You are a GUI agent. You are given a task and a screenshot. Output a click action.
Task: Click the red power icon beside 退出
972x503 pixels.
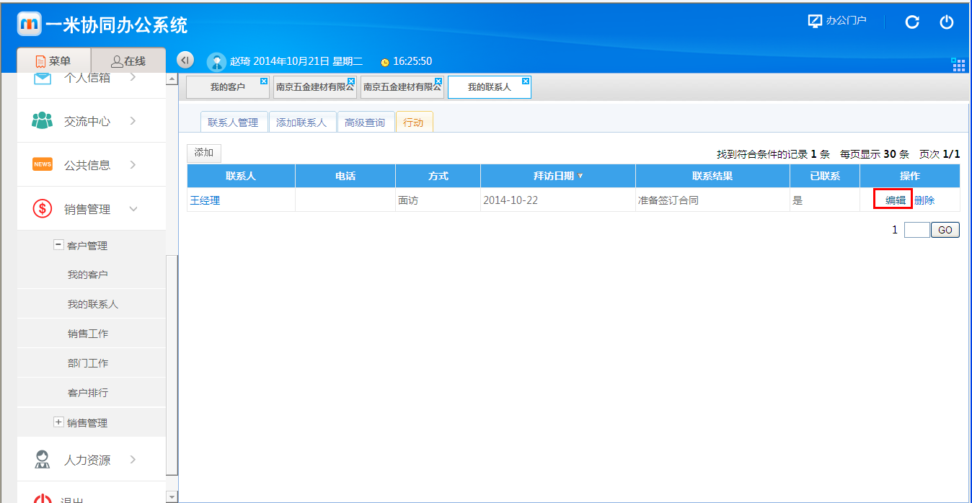pos(43,500)
